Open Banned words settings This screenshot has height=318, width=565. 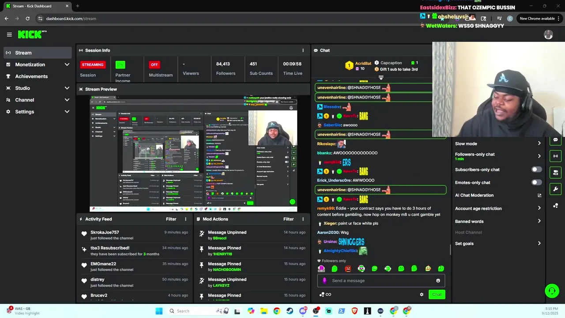pyautogui.click(x=498, y=221)
